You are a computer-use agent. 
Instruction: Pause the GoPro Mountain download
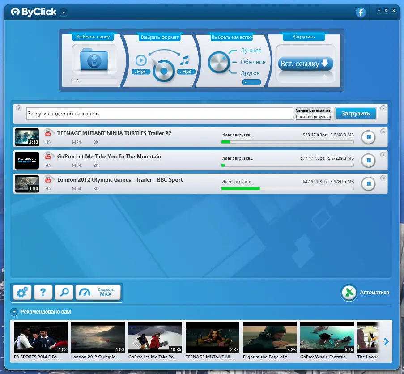click(369, 161)
